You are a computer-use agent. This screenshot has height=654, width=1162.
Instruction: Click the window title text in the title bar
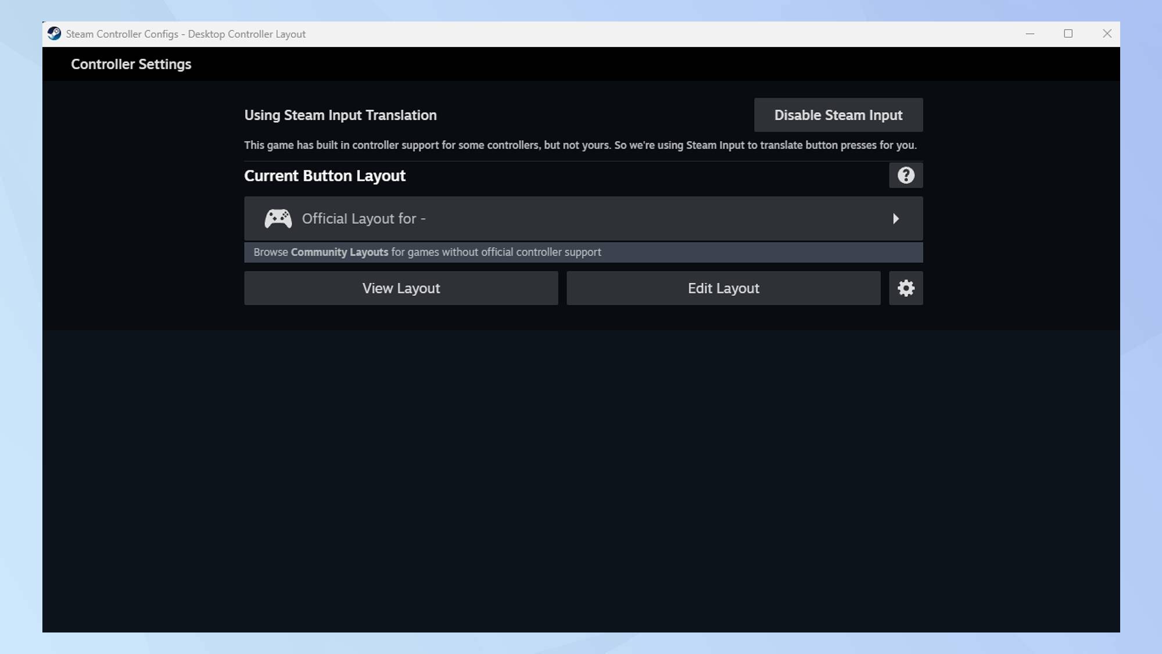click(x=185, y=34)
